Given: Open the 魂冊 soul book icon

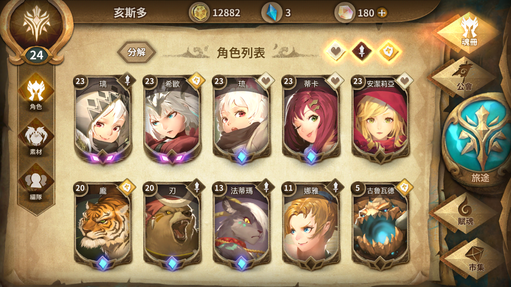Looking at the screenshot, I should click(x=468, y=32).
